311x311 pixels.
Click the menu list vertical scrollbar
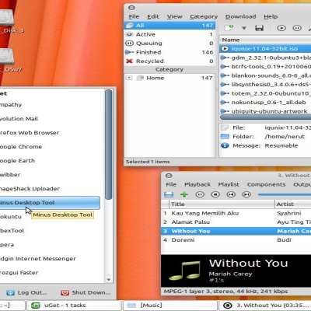pyautogui.click(x=109, y=145)
